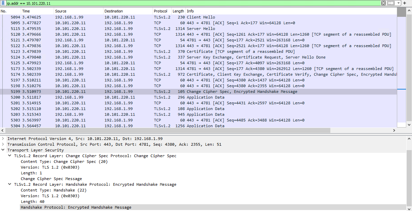Select packet 5174 Client Key Exchange row

pyautogui.click(x=198, y=74)
